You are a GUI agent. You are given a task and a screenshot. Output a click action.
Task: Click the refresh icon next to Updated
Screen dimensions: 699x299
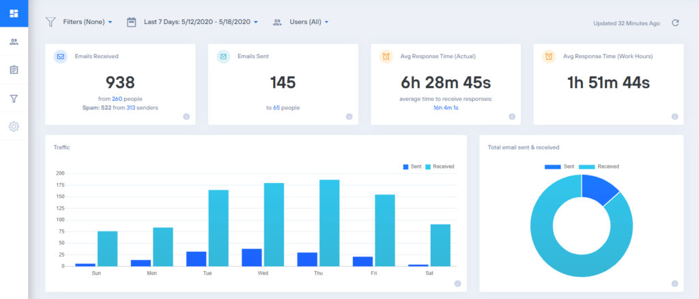(x=675, y=23)
